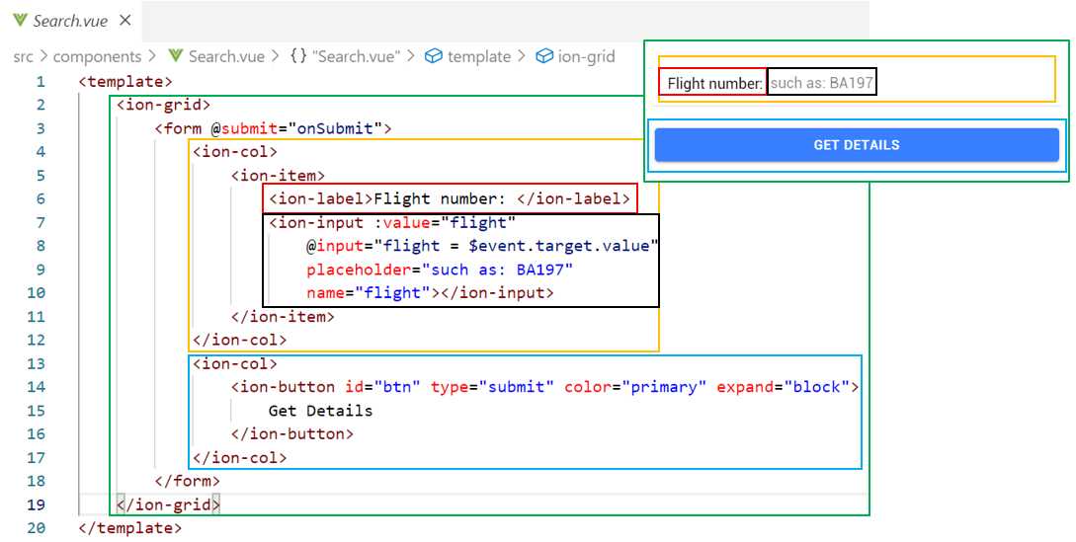Click the <ion-item> opening tag
This screenshot has height=542, width=1076.
tap(278, 176)
